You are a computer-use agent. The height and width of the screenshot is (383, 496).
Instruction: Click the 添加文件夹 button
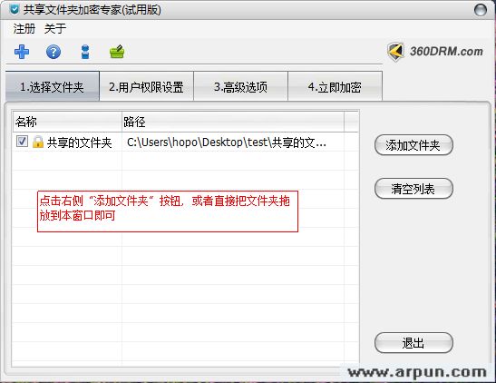[413, 145]
